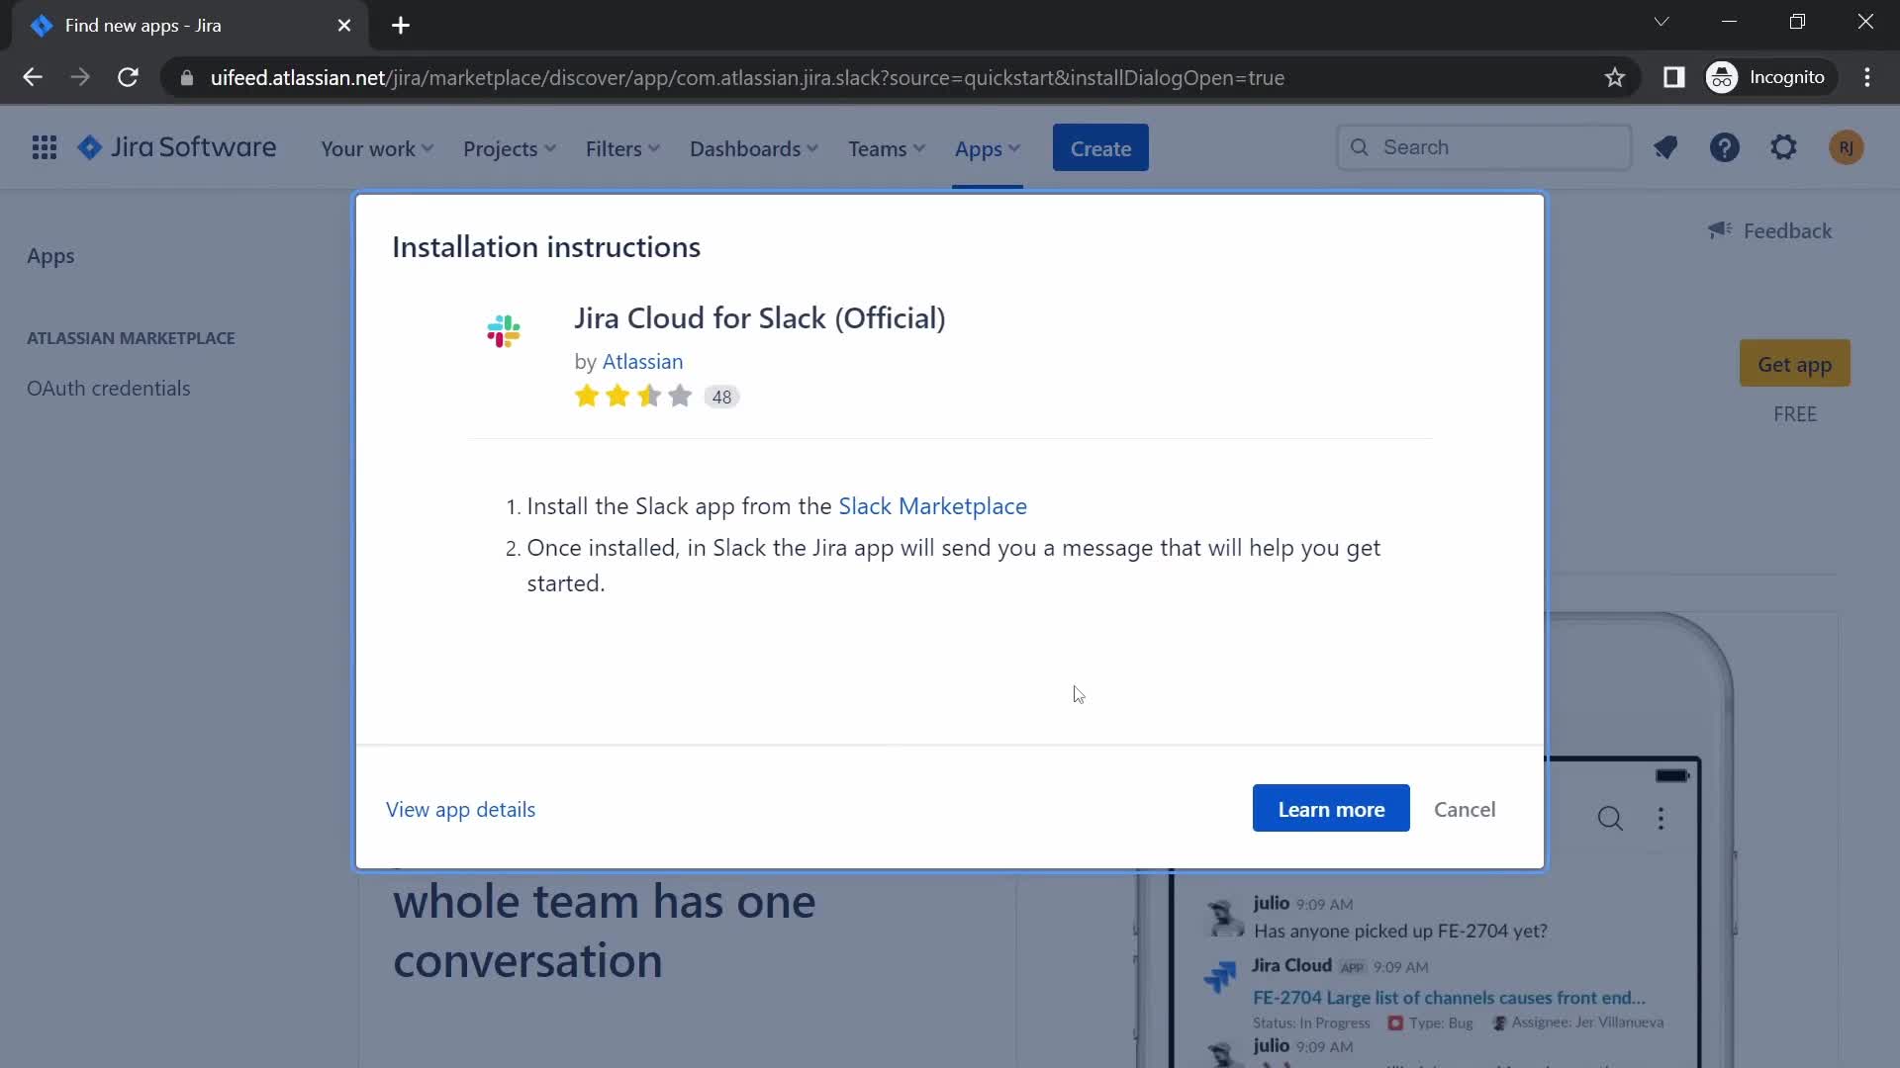Click julio's avatar beside FE-2704 question
The width and height of the screenshot is (1900, 1068).
click(1225, 918)
